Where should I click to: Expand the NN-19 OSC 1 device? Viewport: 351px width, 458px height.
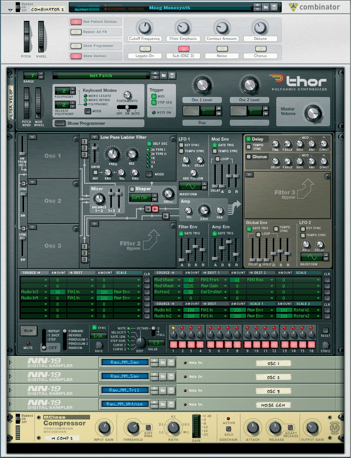pyautogui.click(x=11, y=363)
